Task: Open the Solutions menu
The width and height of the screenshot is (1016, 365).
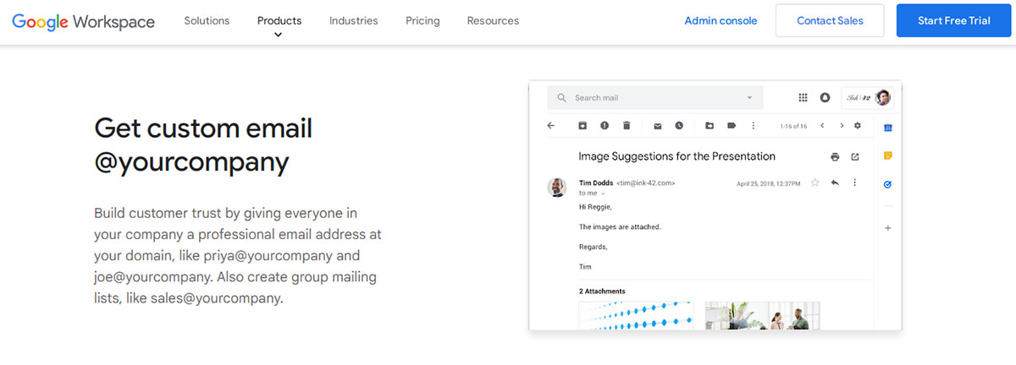Action: pyautogui.click(x=207, y=20)
